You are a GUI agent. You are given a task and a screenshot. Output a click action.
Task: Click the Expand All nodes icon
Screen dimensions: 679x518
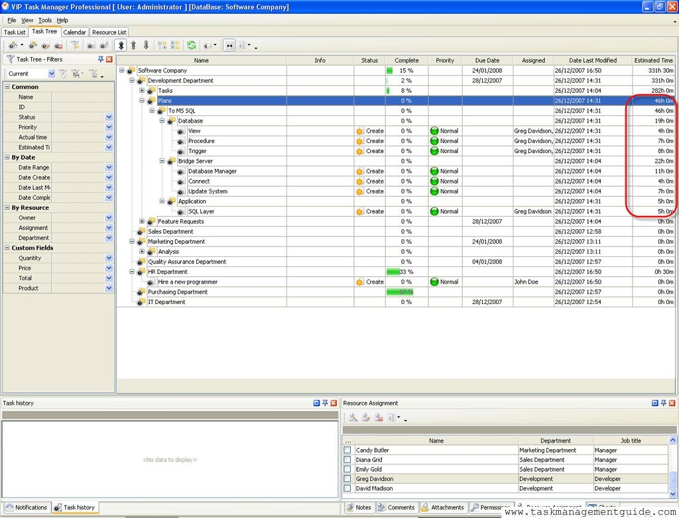(x=162, y=45)
